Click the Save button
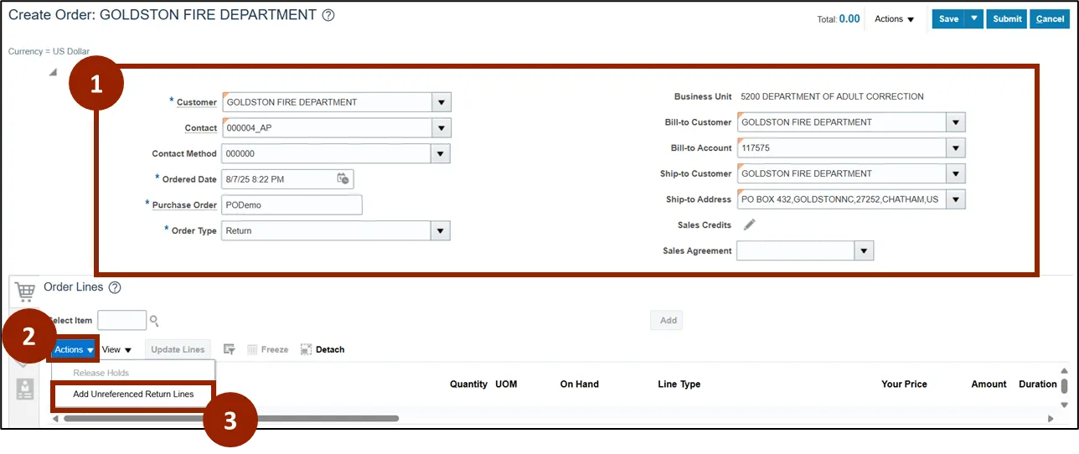The width and height of the screenshot is (1079, 454). [x=948, y=18]
